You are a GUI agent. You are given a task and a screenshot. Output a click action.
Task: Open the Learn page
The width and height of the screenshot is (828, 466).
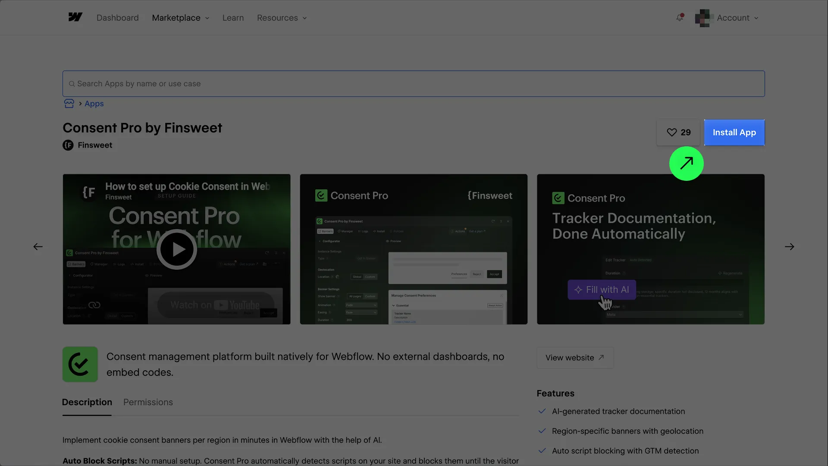click(x=233, y=18)
